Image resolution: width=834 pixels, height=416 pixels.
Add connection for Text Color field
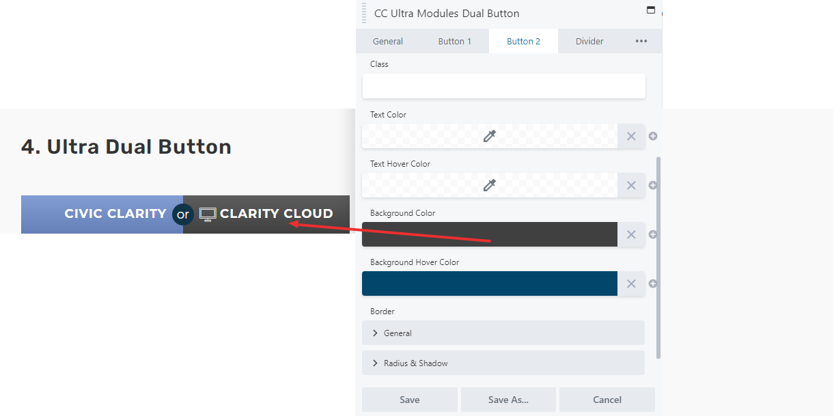click(x=653, y=136)
